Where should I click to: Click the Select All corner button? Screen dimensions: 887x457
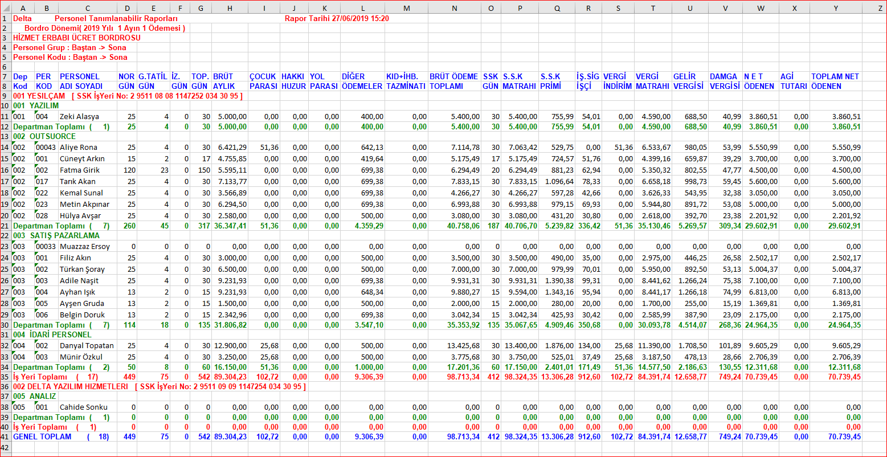[5, 8]
